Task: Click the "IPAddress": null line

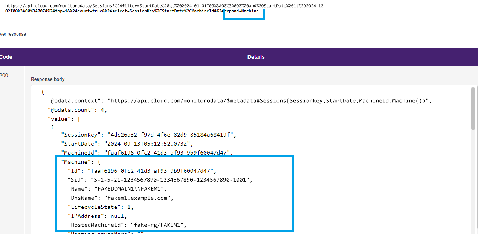Action: point(98,216)
